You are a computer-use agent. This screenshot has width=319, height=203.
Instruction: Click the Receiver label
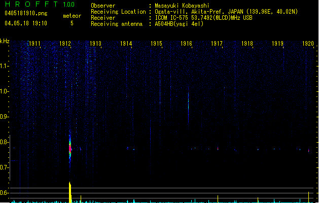tap(103, 18)
